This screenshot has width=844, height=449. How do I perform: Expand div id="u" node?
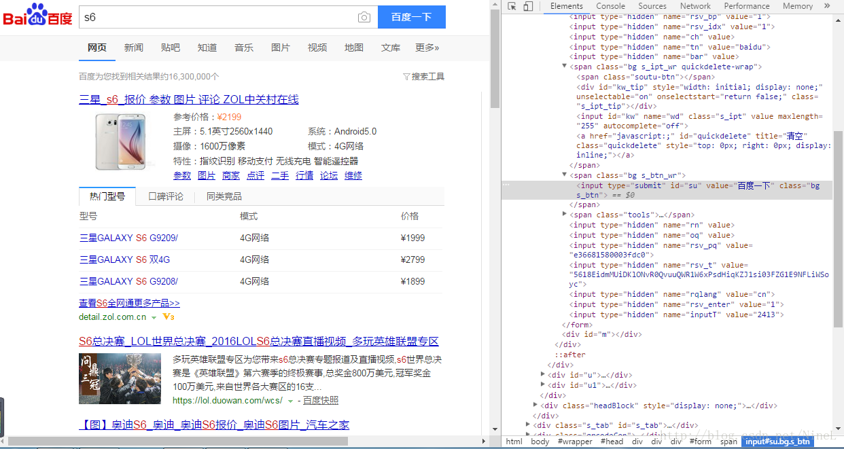(x=543, y=374)
